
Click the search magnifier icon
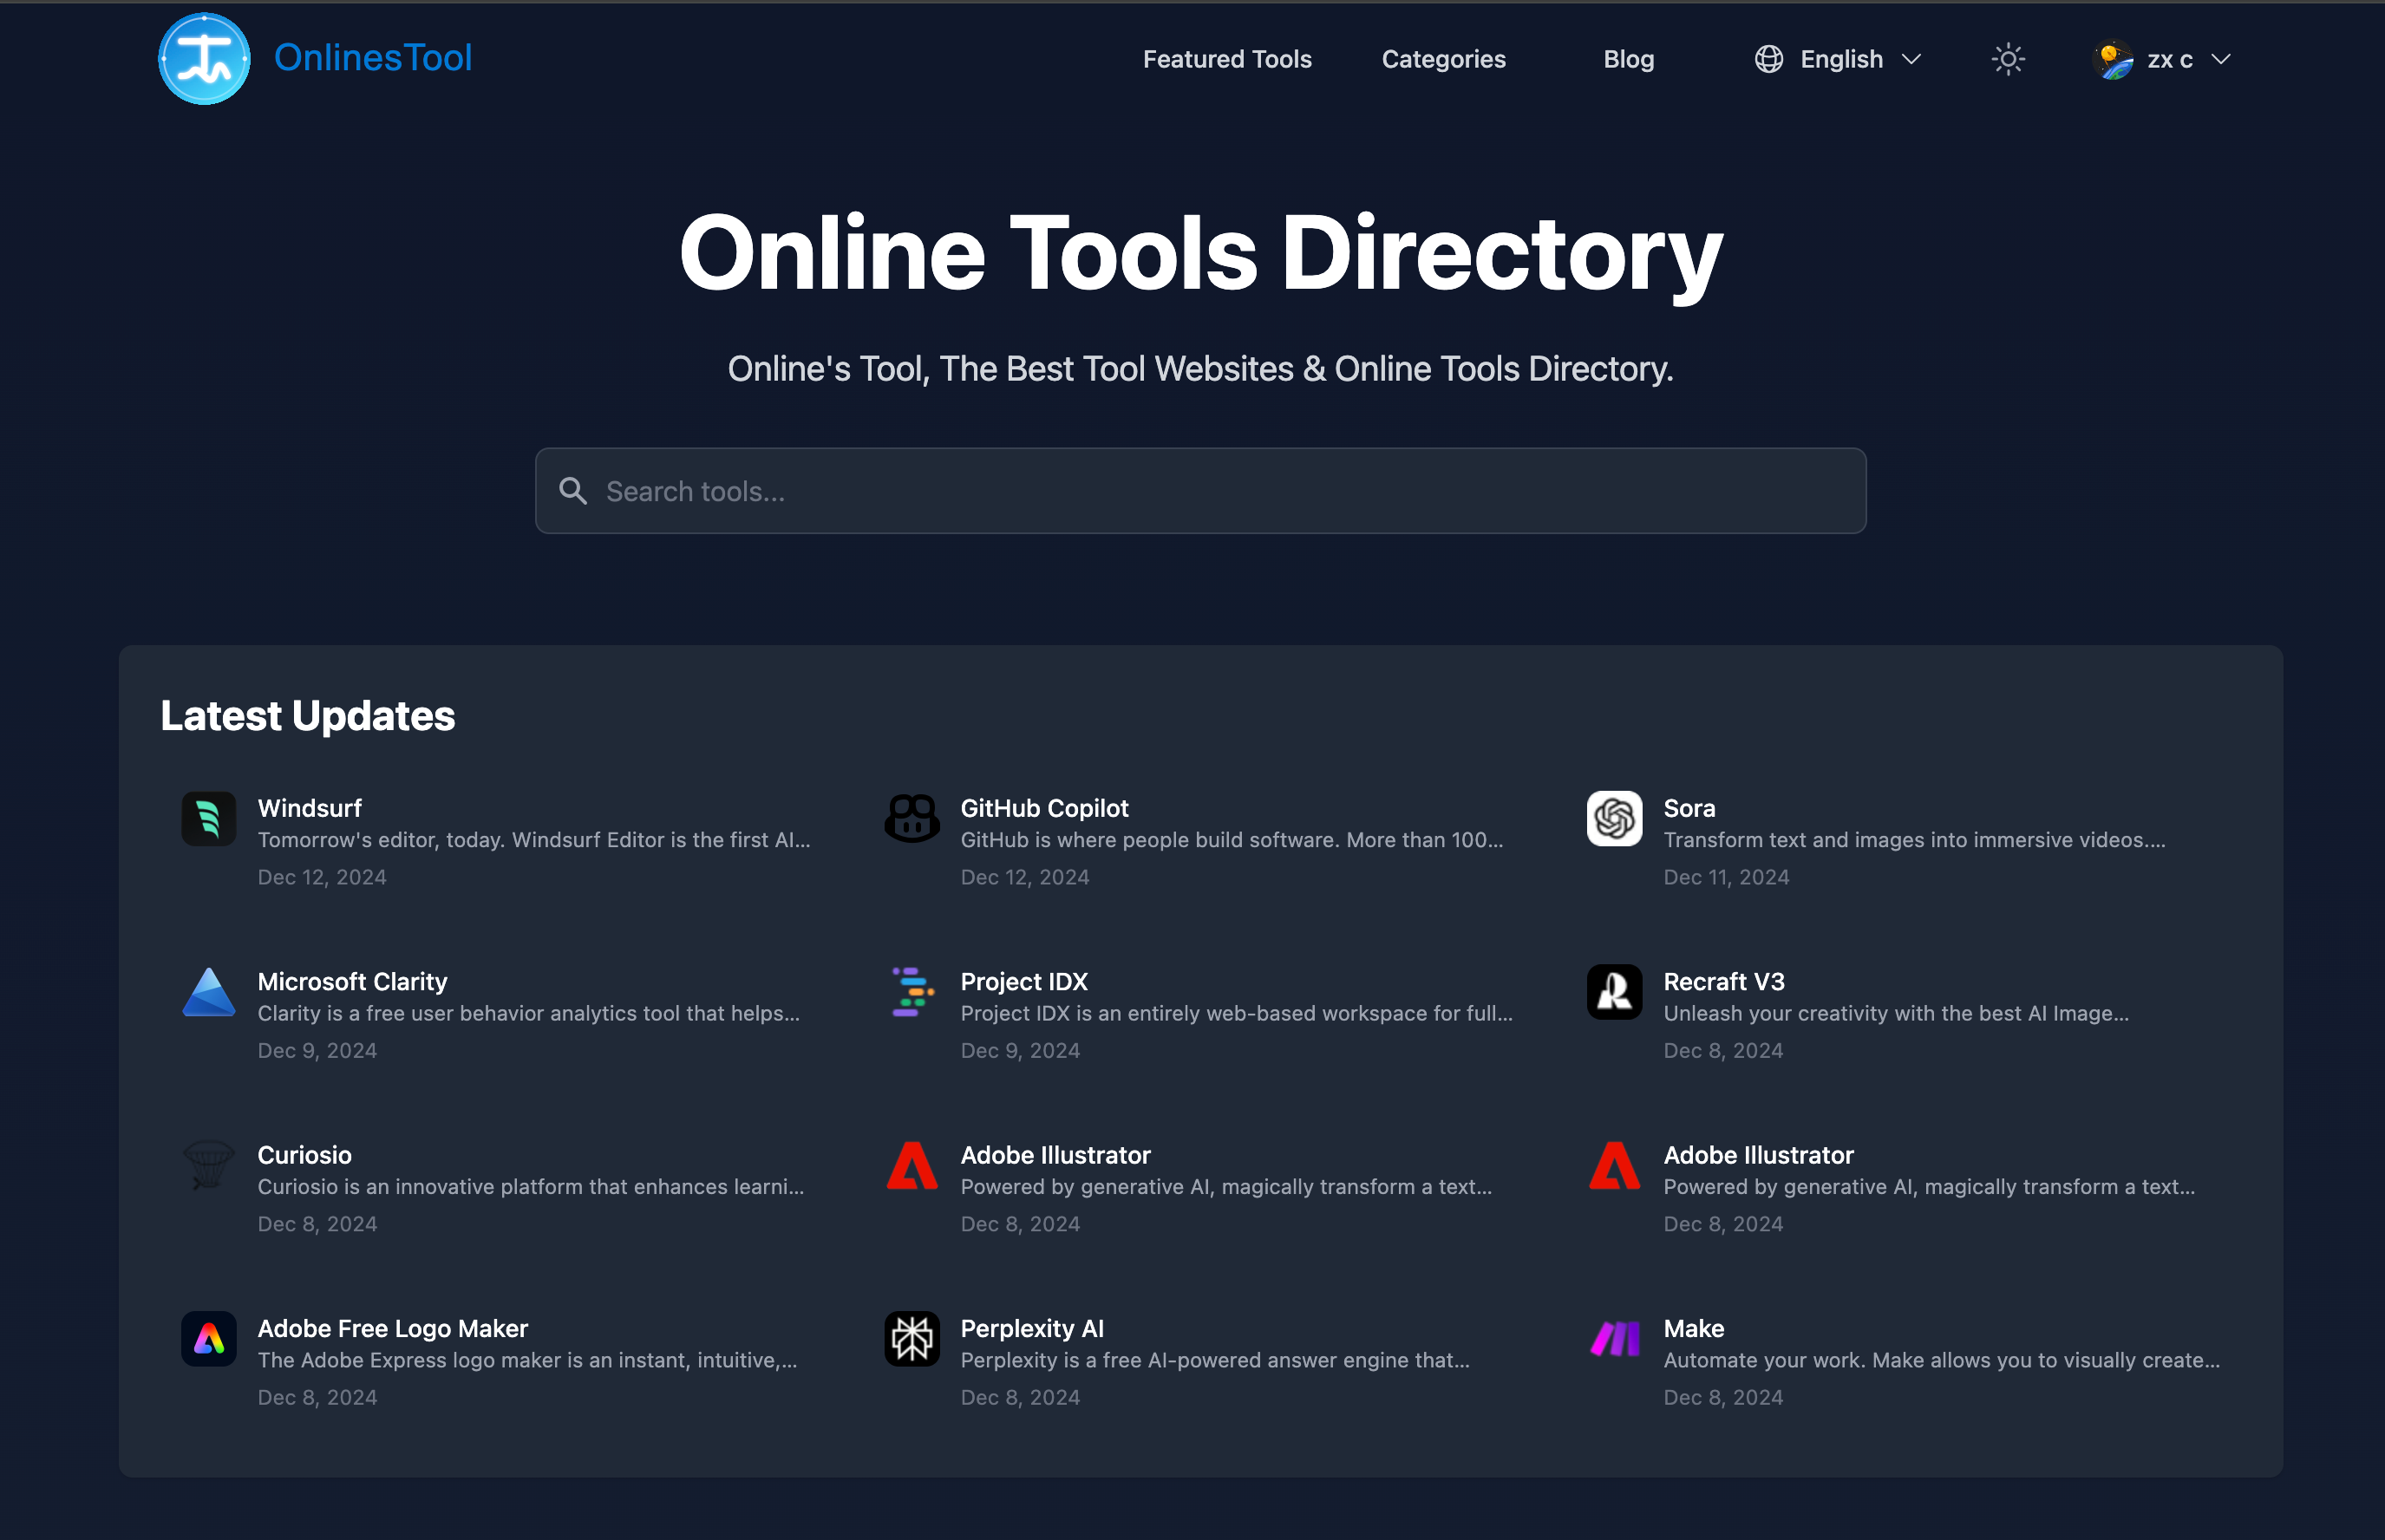tap(573, 491)
